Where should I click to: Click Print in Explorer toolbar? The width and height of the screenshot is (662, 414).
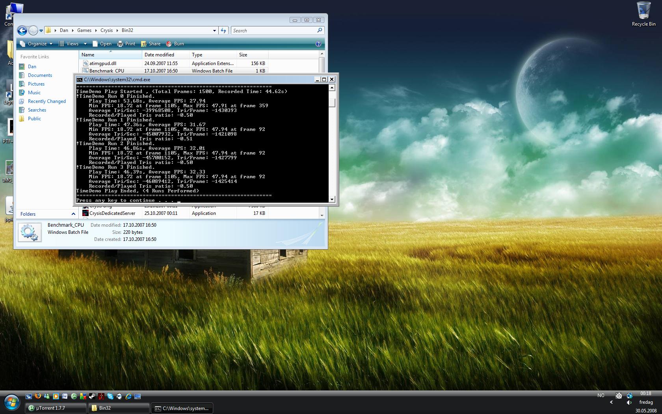[126, 44]
